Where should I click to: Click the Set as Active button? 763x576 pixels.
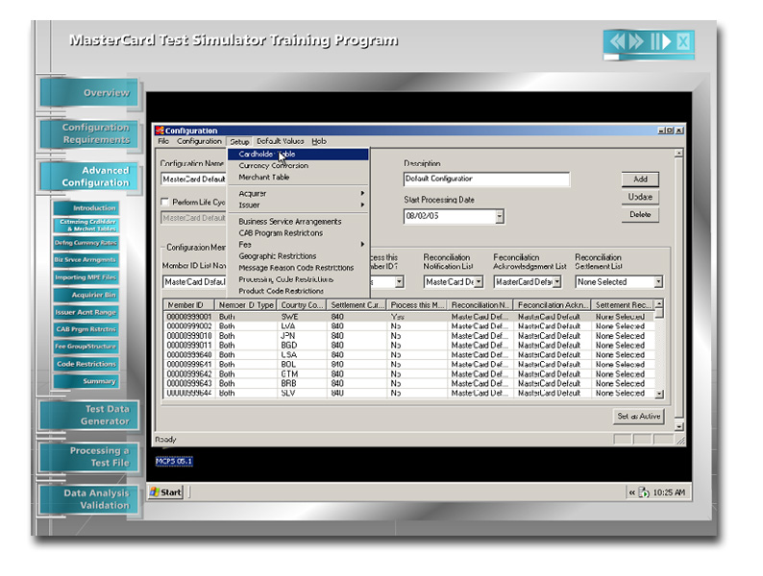[639, 416]
